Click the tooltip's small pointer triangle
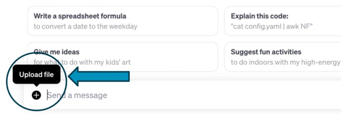 36,85
